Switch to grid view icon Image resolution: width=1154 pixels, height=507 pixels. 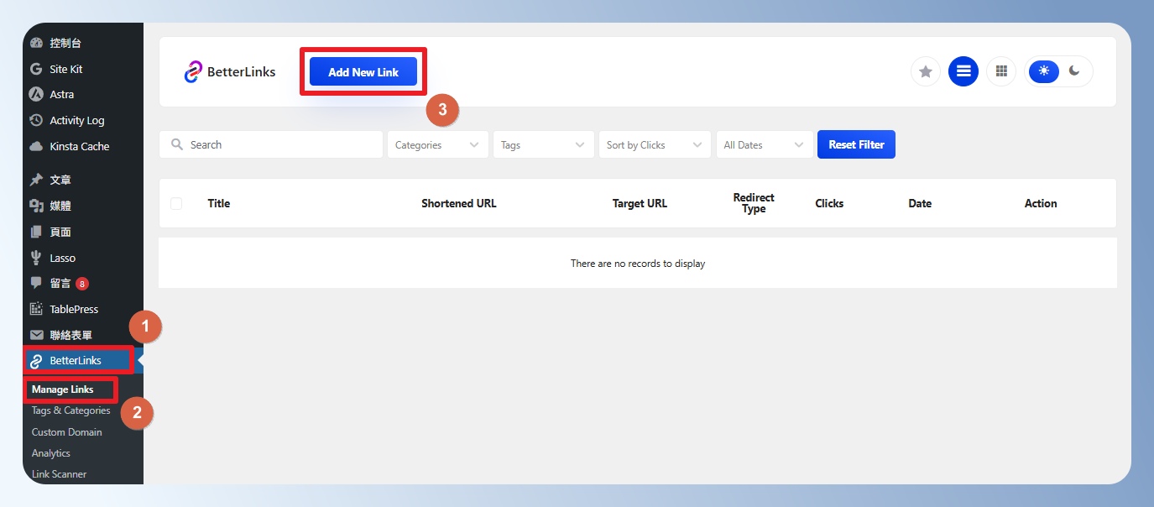1001,72
